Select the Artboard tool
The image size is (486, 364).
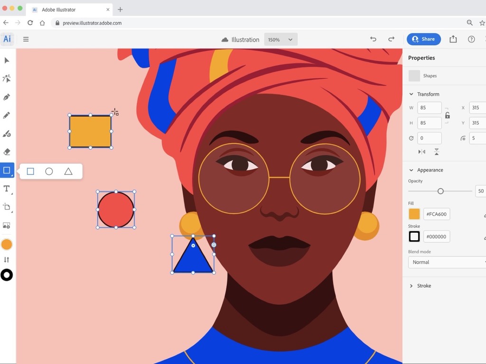click(7, 207)
